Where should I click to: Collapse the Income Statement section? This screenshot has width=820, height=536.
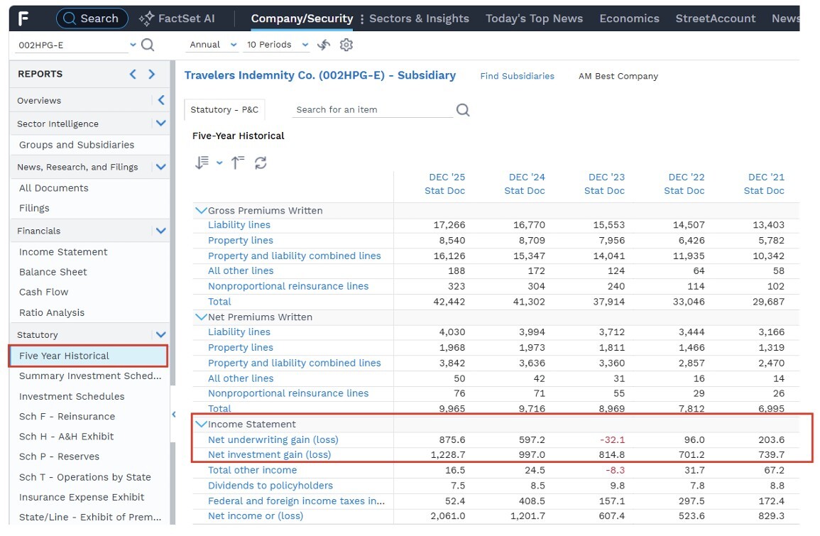201,424
